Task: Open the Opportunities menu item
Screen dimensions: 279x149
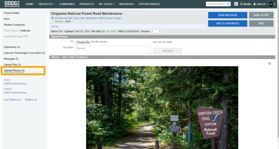Action: tap(149, 4)
